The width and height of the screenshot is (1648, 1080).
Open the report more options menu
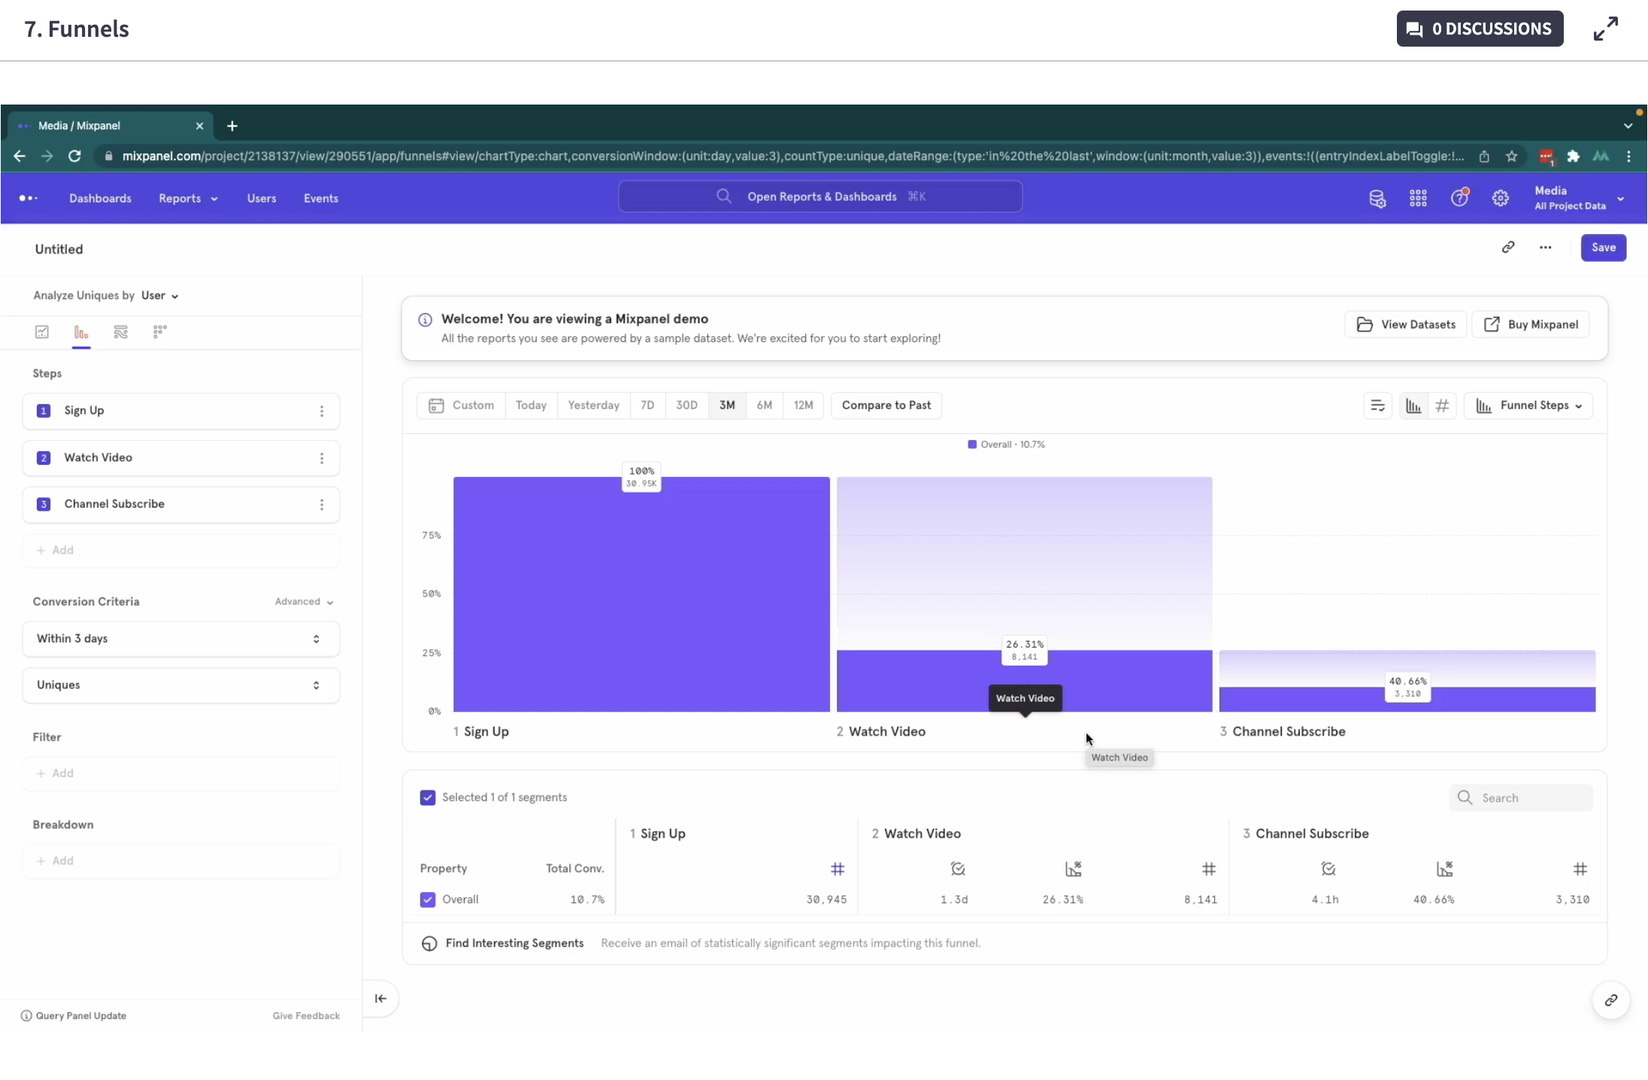[1546, 247]
